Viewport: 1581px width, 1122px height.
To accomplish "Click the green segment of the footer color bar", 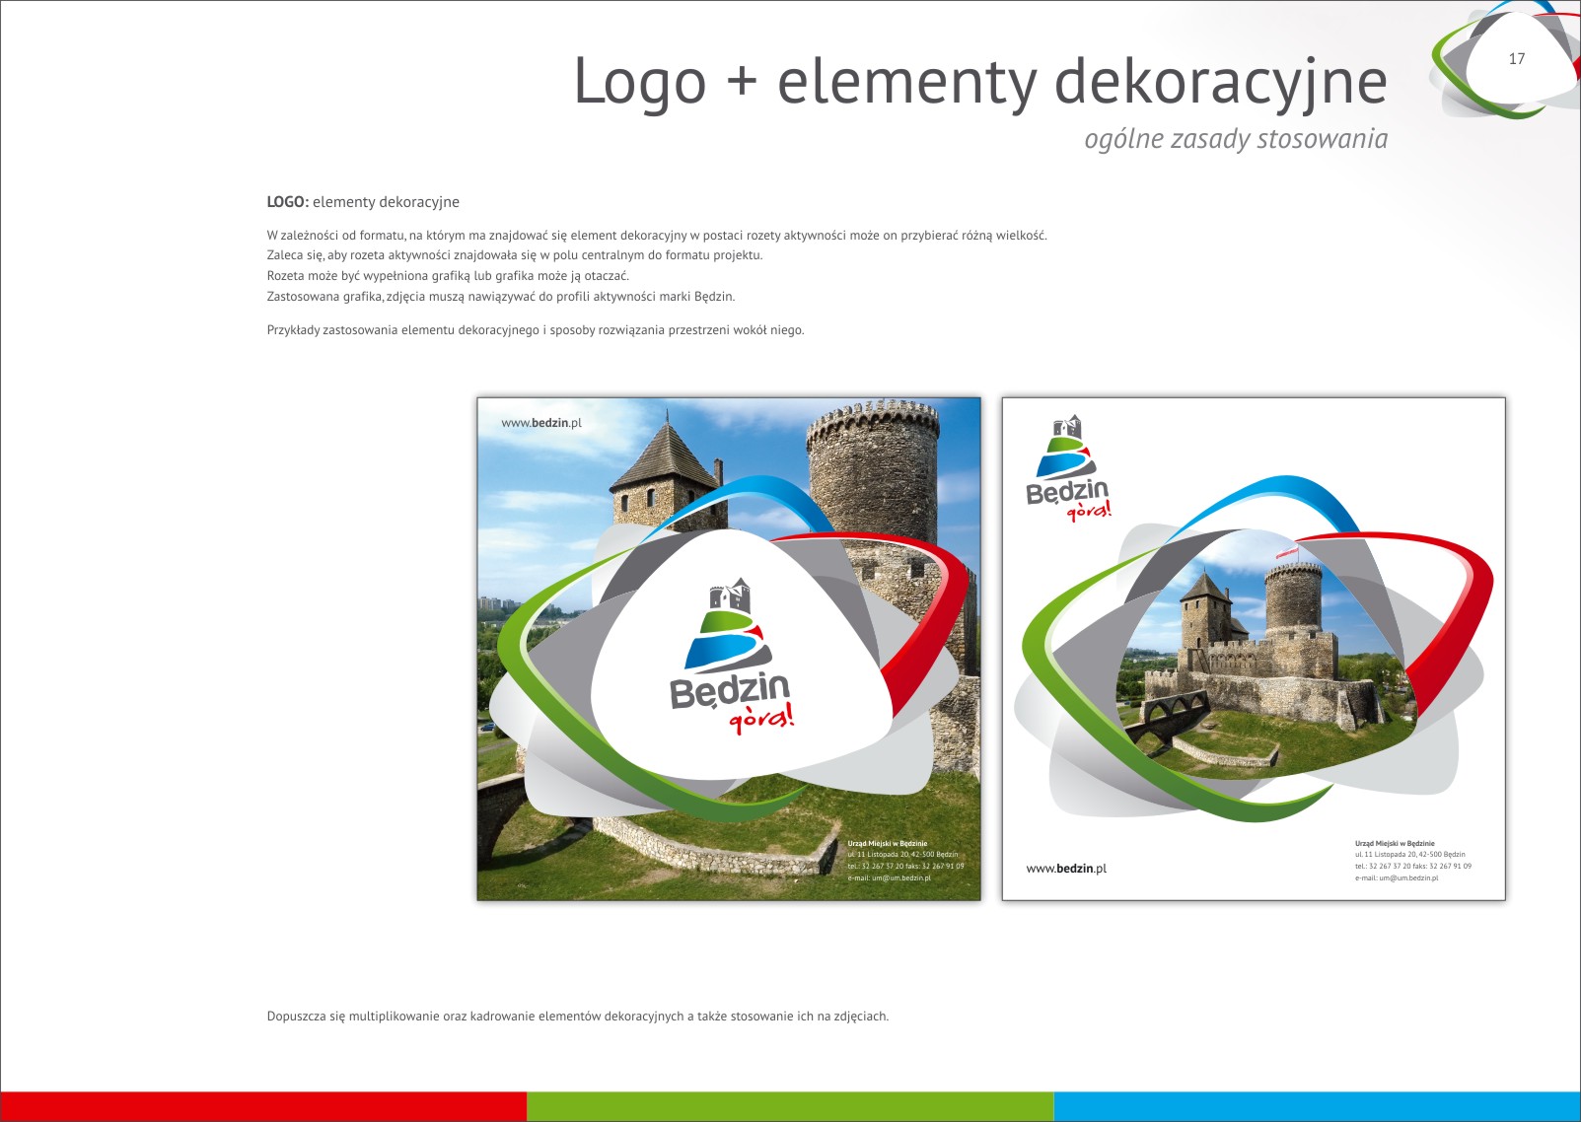I will 790,1106.
